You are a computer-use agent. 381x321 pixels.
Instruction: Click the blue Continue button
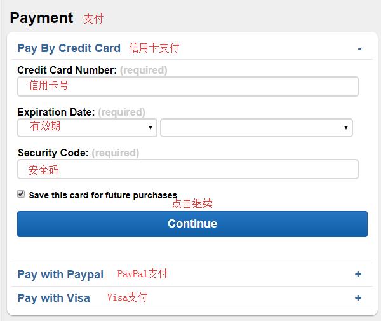tap(192, 224)
